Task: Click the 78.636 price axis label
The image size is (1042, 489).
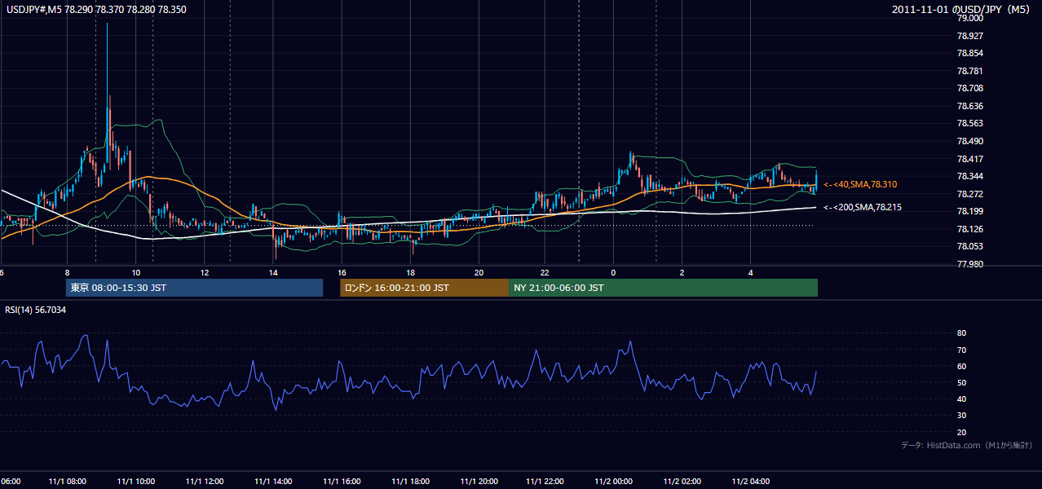Action: pos(970,106)
